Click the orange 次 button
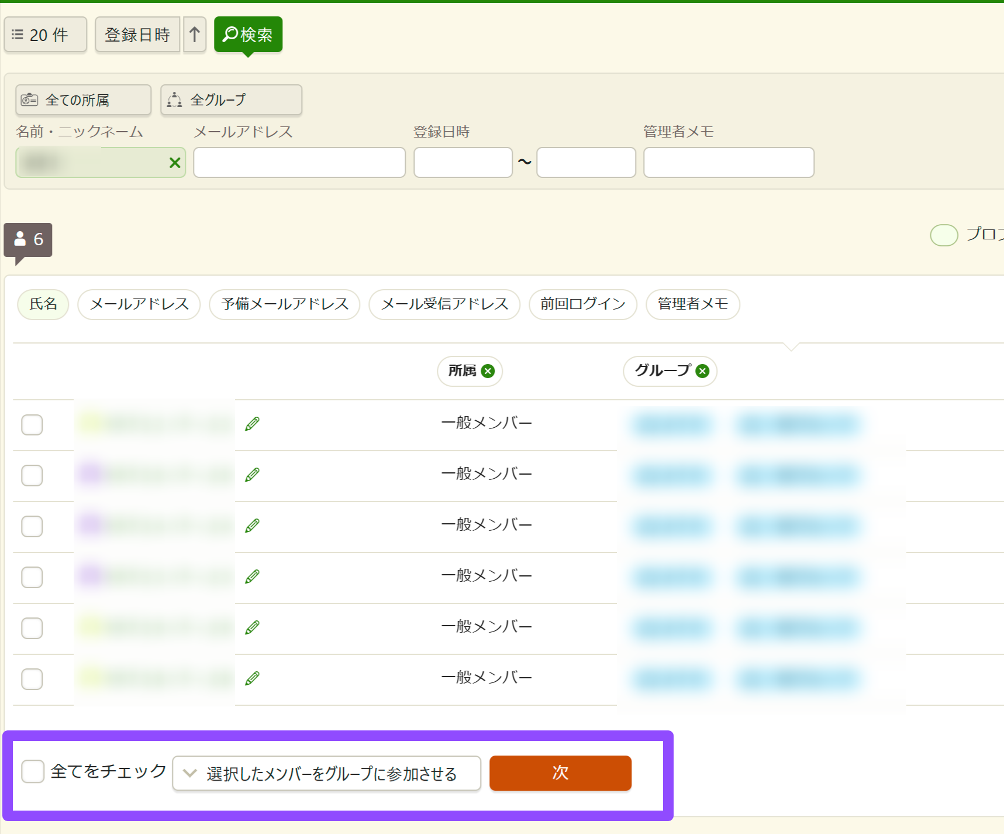1004x834 pixels. (560, 773)
